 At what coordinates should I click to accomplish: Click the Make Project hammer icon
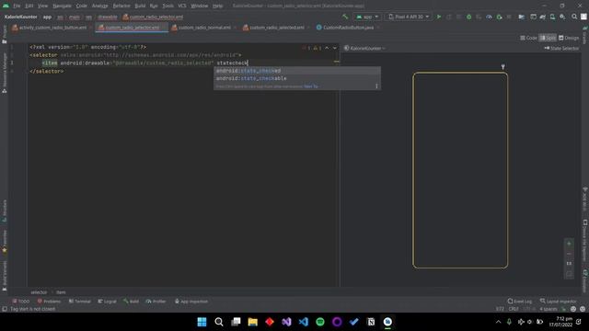pyautogui.click(x=345, y=17)
